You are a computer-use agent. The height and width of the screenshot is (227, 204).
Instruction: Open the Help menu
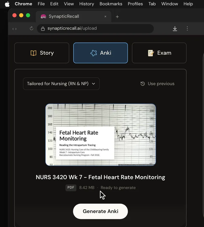pos(188,4)
